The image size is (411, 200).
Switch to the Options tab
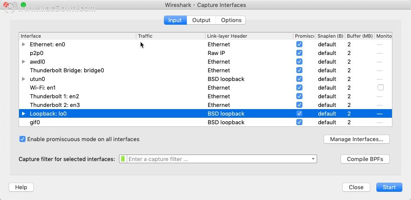231,20
